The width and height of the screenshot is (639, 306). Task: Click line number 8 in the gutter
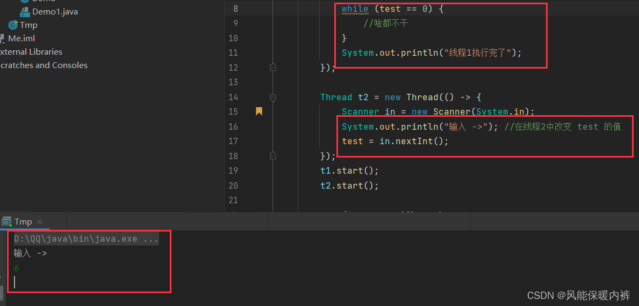pyautogui.click(x=235, y=9)
